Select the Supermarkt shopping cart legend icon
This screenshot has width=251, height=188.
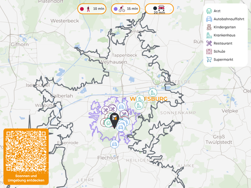tap(209, 60)
